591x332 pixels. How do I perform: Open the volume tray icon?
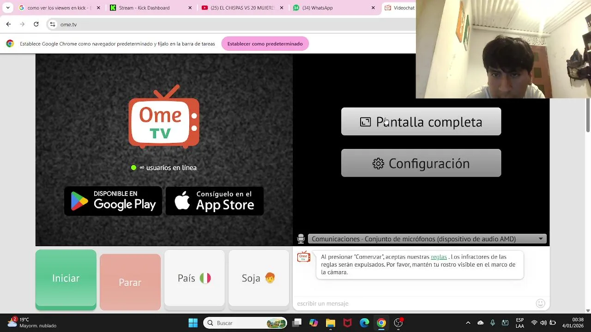pyautogui.click(x=543, y=323)
